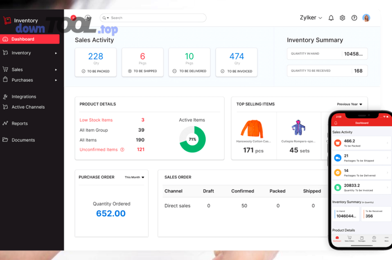Tap the phone's green invoice icon

pos(338,187)
